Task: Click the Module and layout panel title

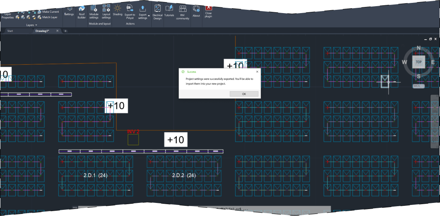Action: click(100, 24)
